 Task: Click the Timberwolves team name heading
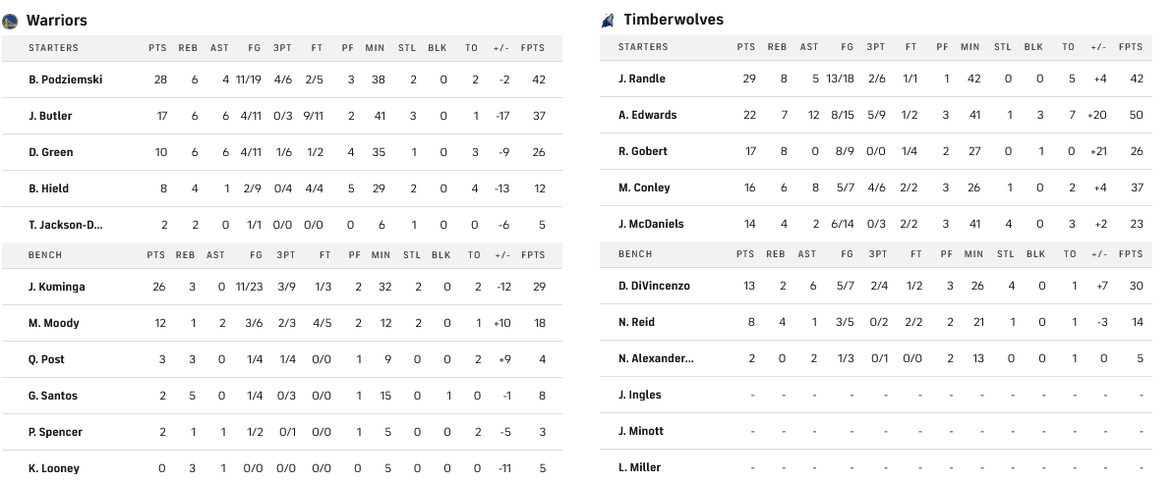click(674, 20)
